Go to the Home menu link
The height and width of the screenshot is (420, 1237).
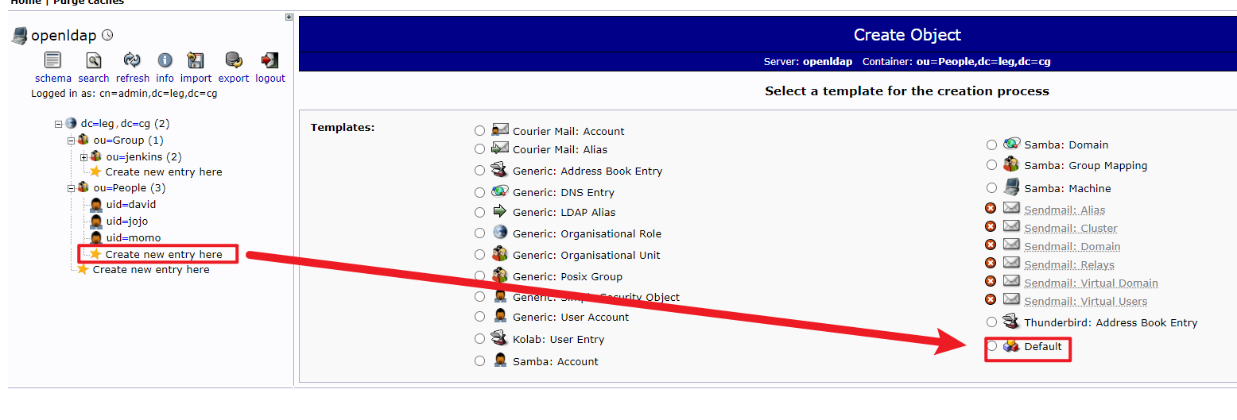[25, 2]
